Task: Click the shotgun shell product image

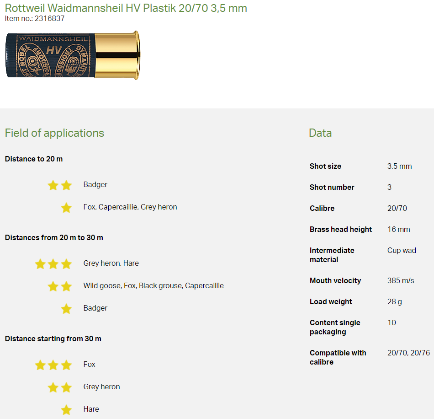Action: (73, 55)
